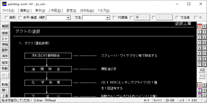Open the ヘルプ(H) menu

pos(103,11)
